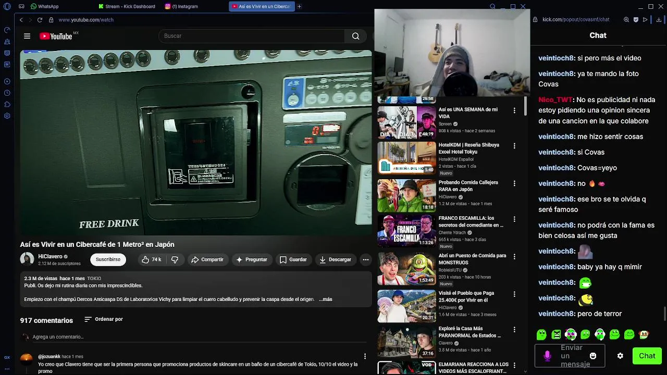Viewport: 667px width, 375px height.
Task: Save video with Guardar
Action: point(293,259)
